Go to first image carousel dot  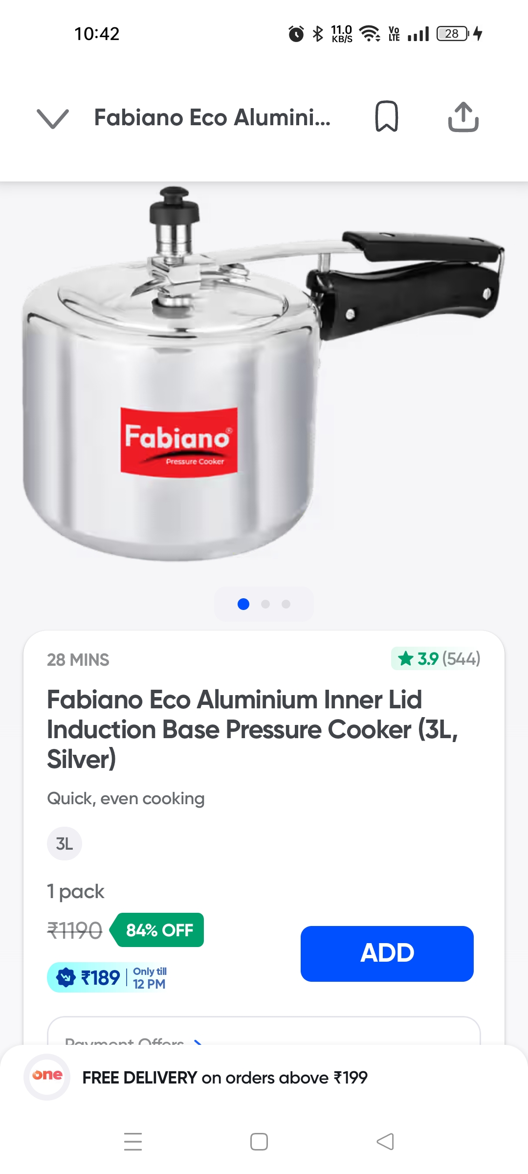tap(243, 604)
